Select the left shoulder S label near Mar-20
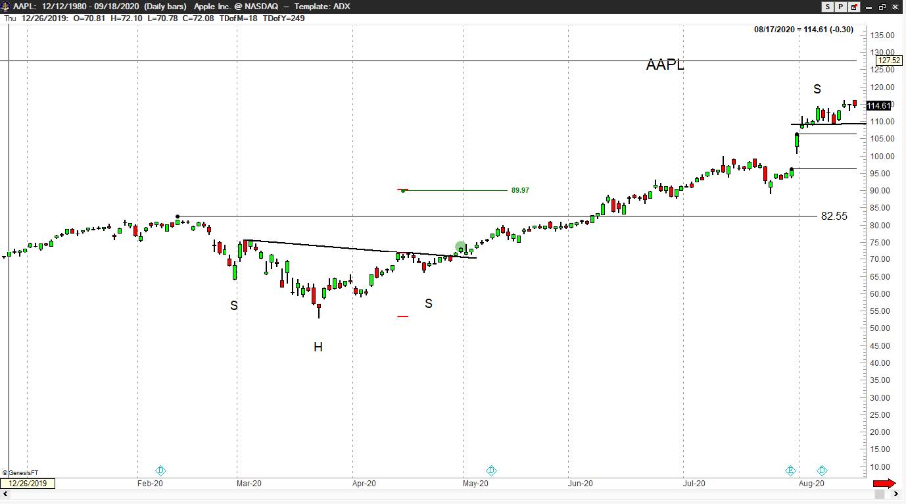This screenshot has height=504, width=906. 233,306
